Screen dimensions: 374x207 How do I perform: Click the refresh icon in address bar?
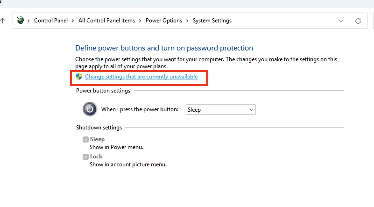pos(358,21)
